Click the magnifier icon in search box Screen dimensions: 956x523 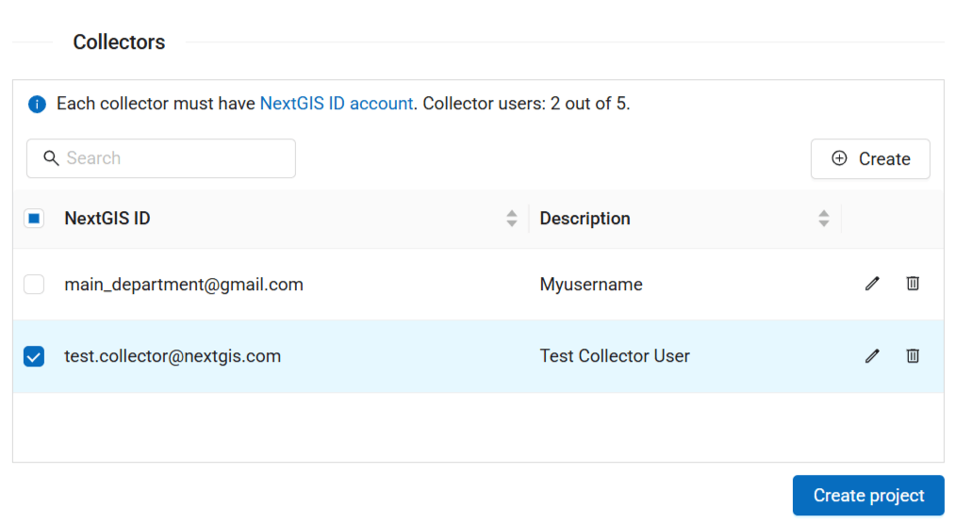(52, 158)
